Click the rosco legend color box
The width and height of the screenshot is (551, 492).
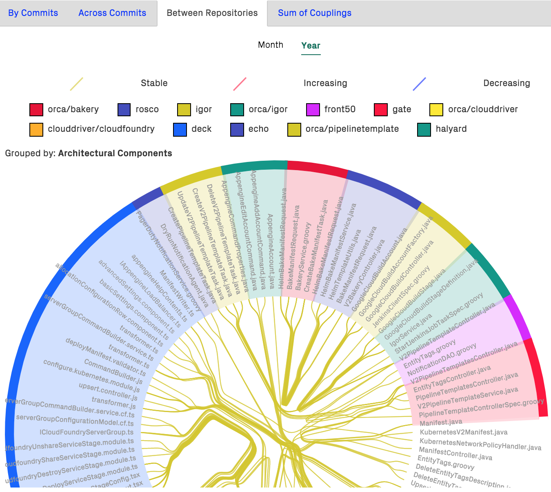click(124, 110)
